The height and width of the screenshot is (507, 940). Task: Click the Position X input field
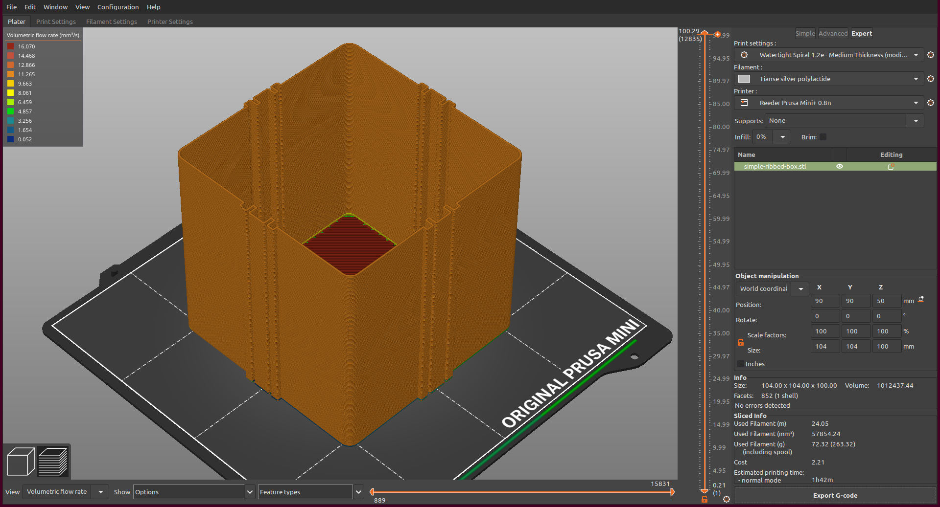pos(825,301)
